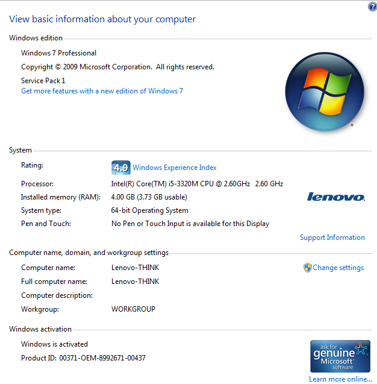Select the WORKGROUP value

(133, 309)
